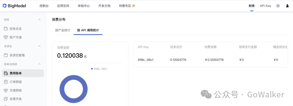The image size is (293, 106).
Task: Click the 916b...06c1 API key table cell
Action: point(146,60)
